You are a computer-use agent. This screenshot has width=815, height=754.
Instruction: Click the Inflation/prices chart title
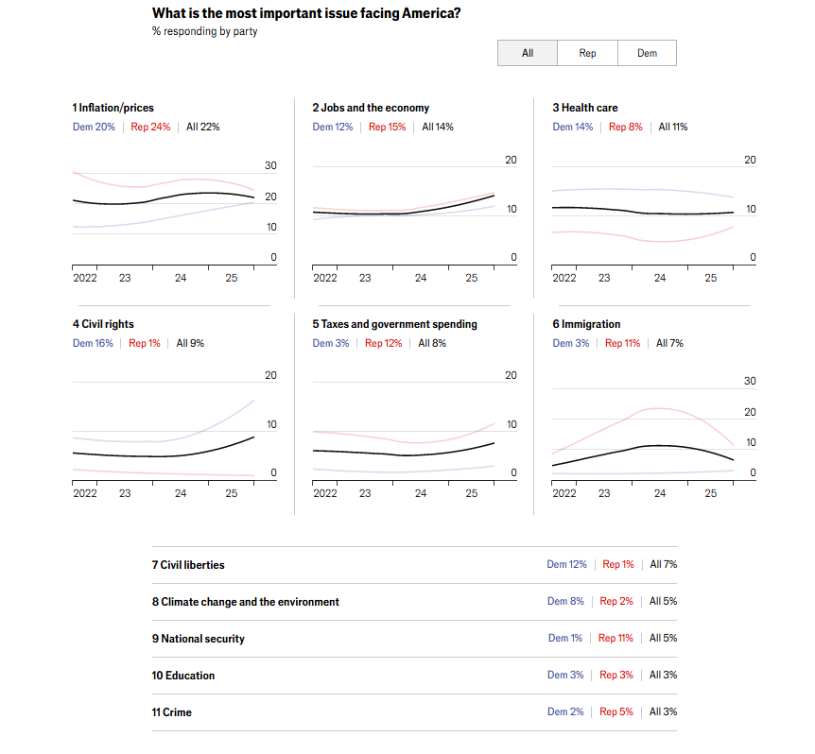point(113,108)
